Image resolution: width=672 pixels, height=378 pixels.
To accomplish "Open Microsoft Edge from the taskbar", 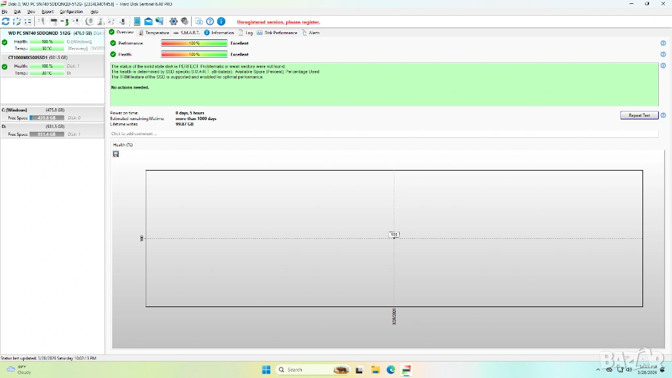I will tap(390, 369).
